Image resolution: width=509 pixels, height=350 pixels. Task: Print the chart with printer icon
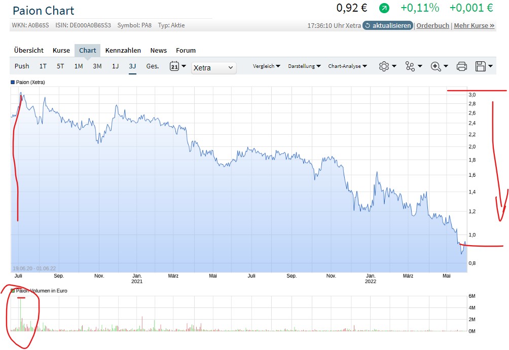coord(462,66)
